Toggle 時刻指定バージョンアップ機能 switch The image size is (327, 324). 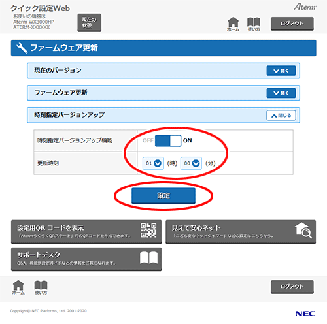tap(168, 140)
